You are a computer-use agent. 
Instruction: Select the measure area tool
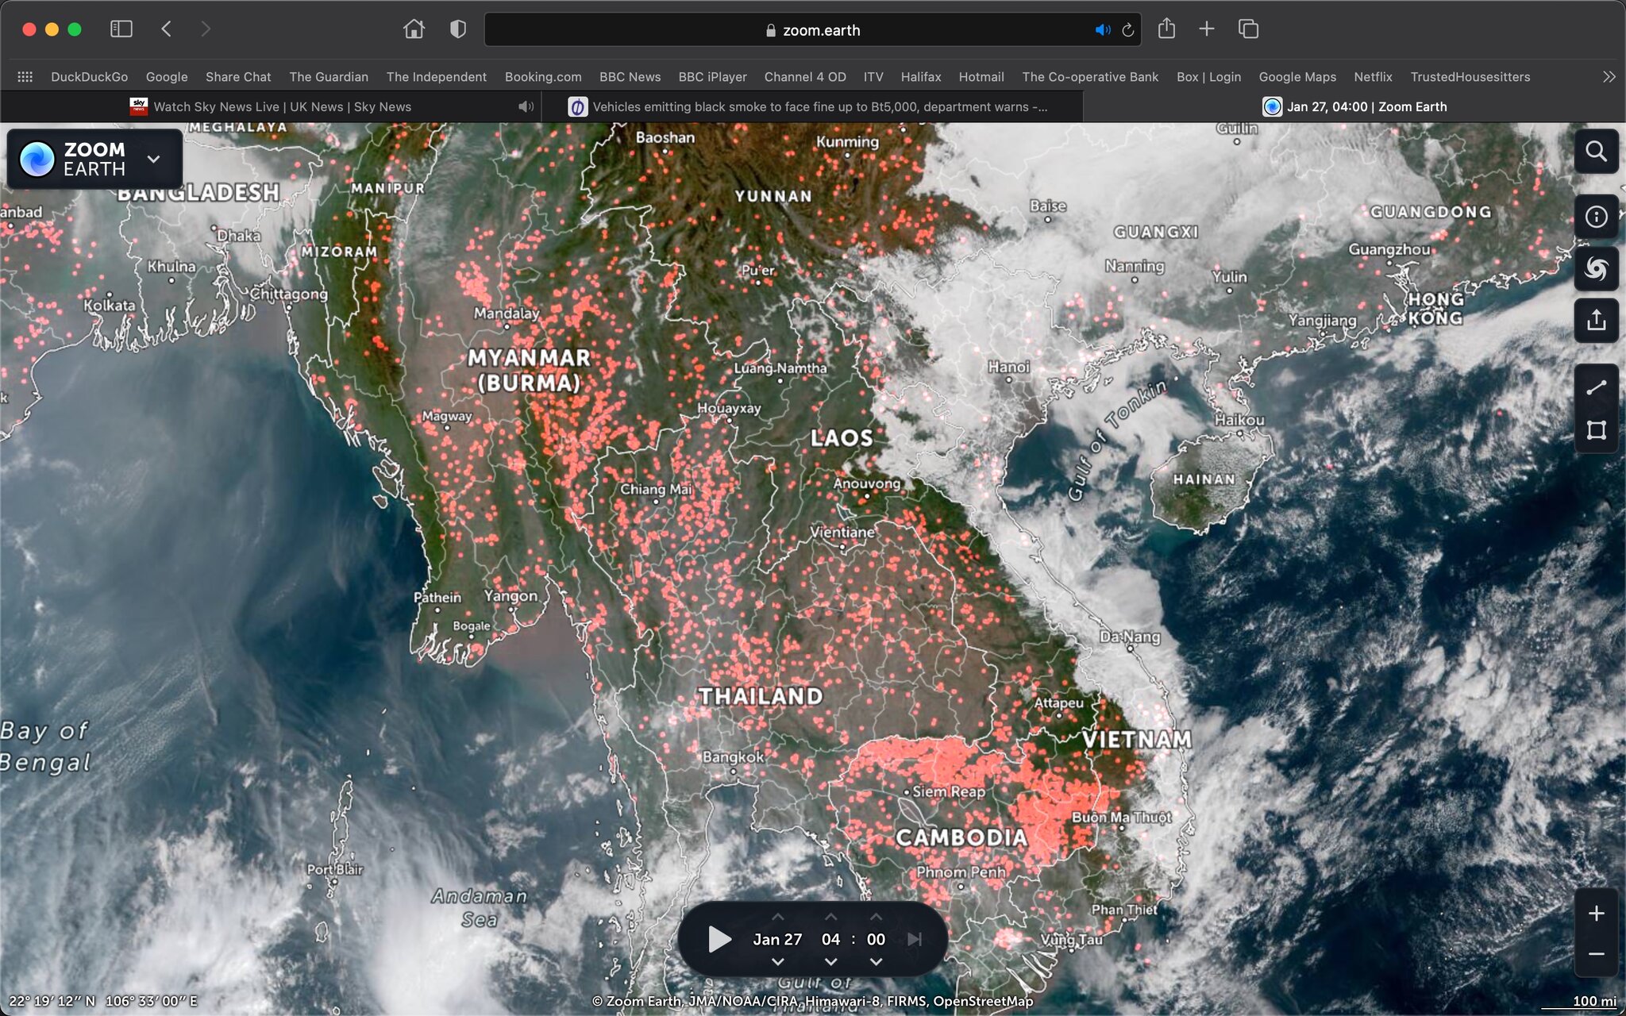1596,430
